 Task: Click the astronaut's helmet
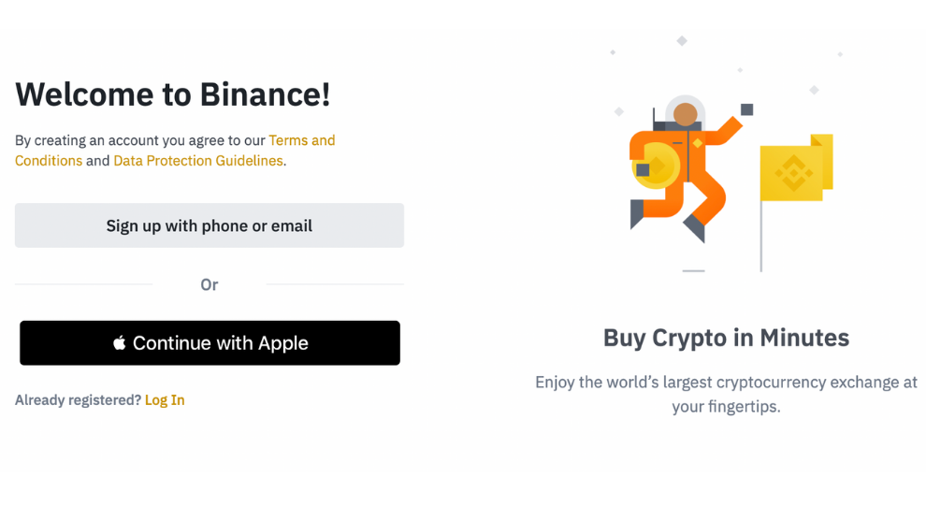click(686, 114)
